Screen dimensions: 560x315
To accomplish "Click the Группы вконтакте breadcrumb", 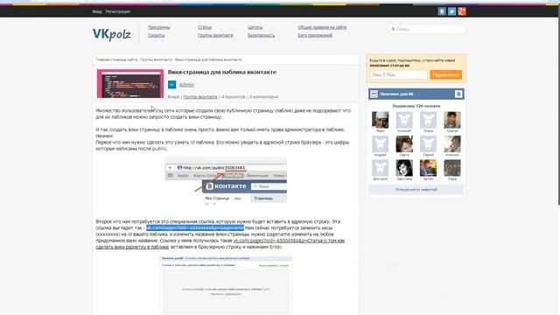I will click(x=156, y=59).
